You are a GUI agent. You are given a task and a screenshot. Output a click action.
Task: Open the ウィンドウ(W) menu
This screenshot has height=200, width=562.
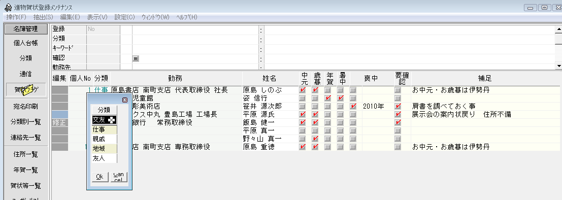pos(155,17)
